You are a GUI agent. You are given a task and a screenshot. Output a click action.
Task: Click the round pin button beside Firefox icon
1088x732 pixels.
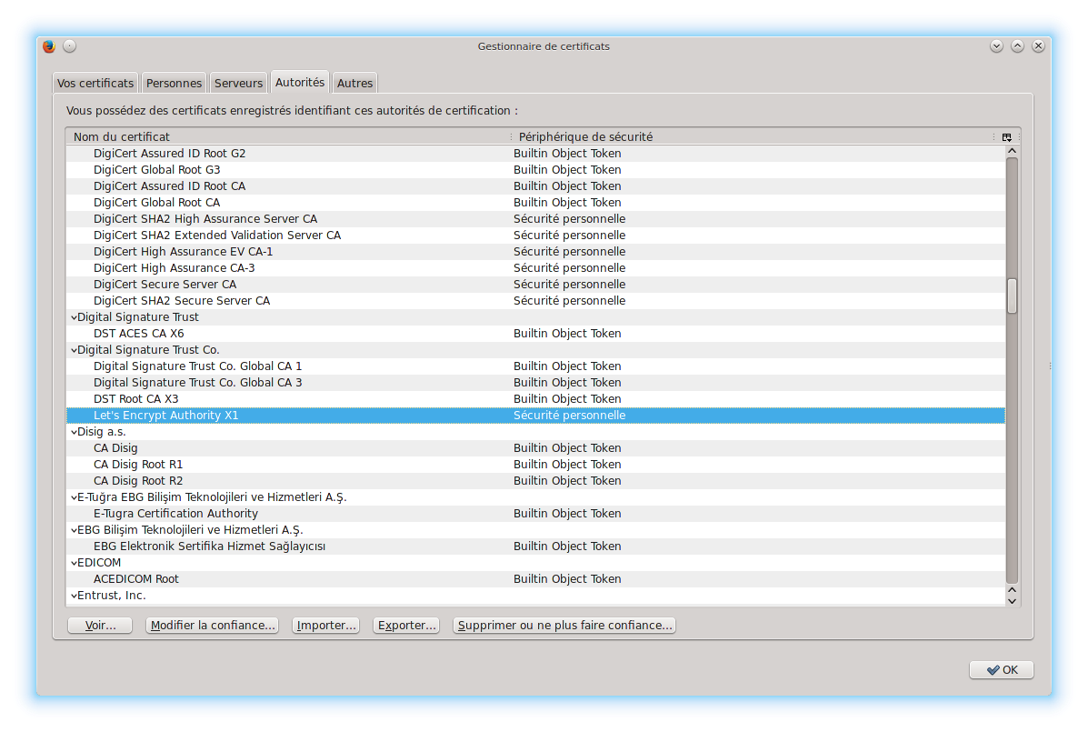click(x=69, y=46)
